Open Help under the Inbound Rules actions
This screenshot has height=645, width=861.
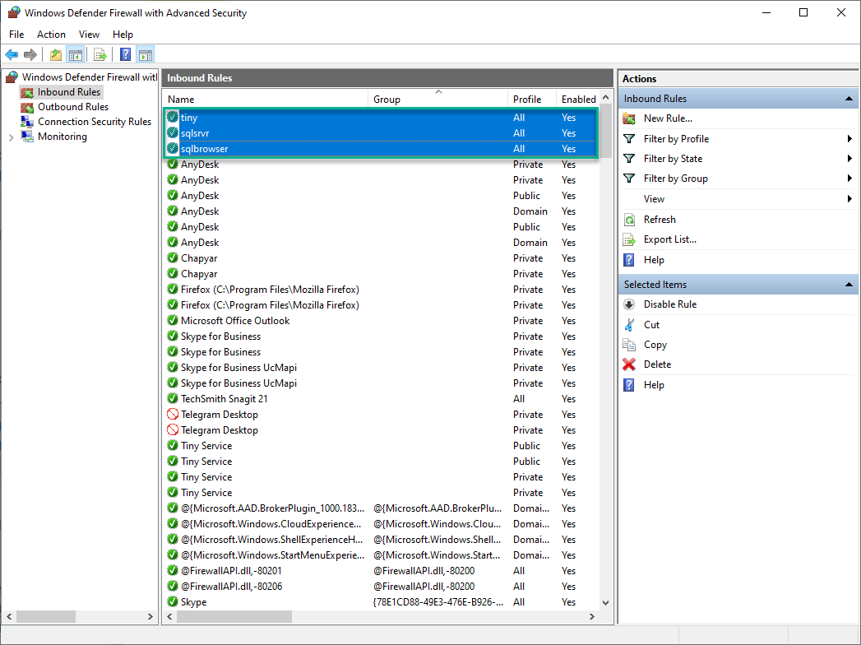point(654,259)
